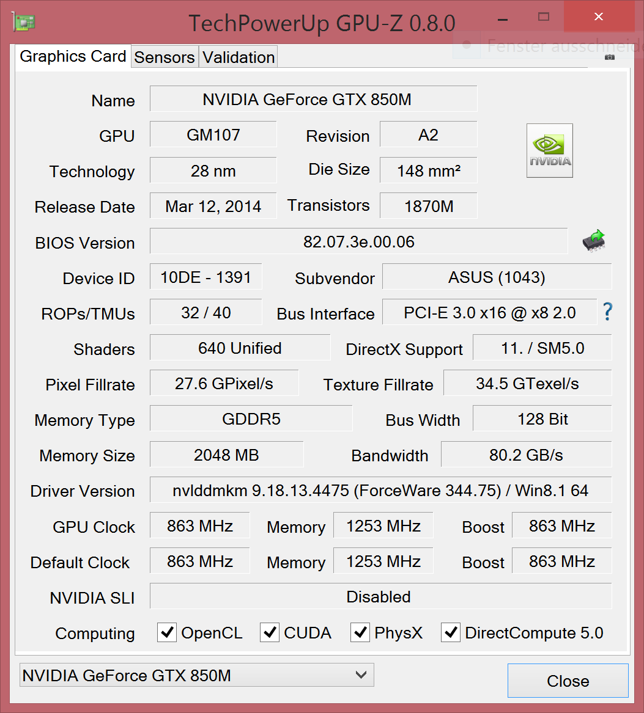
Task: Select the Graphics Card tab
Action: click(x=73, y=56)
